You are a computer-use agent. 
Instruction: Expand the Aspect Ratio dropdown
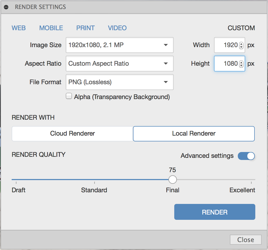(x=120, y=64)
